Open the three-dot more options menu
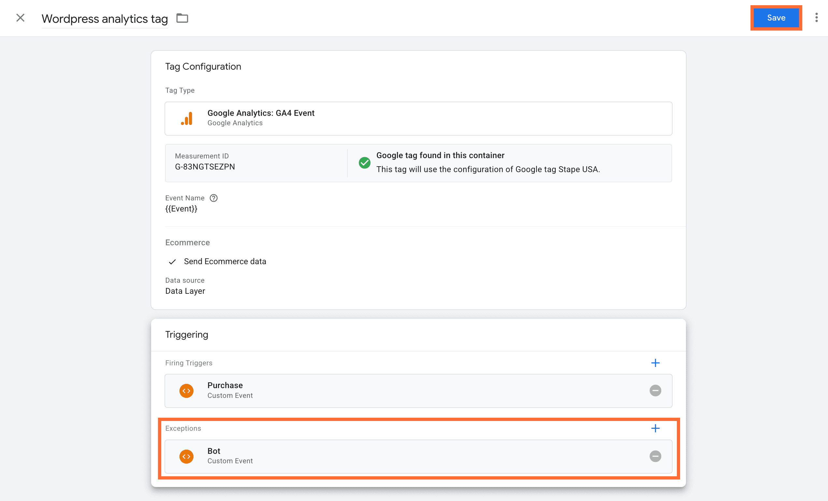This screenshot has width=828, height=501. (816, 18)
